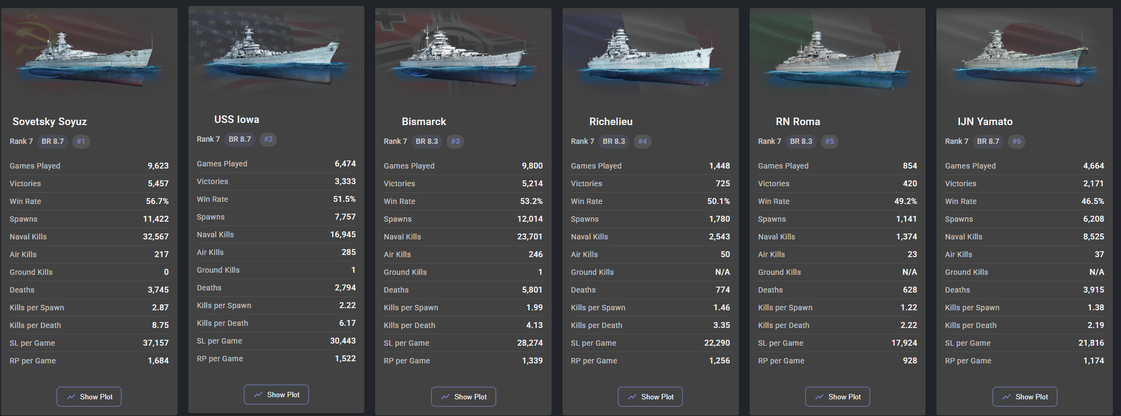Click the Bismarck battleship picture
1121x416 pixels.
pos(463,56)
